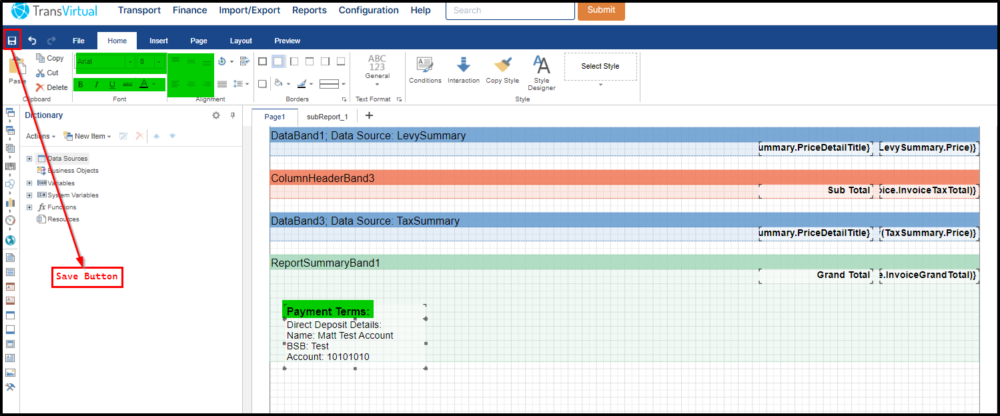Pin the Dictionary panel
Viewport: 1000px width, 416px height.
[233, 115]
